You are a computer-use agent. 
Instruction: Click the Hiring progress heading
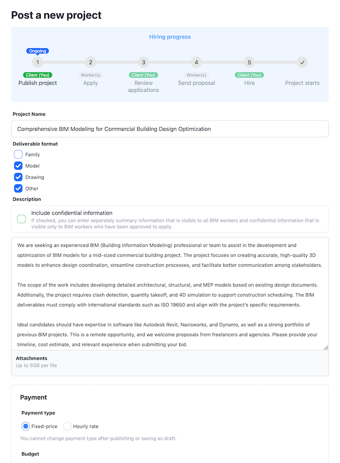click(170, 37)
